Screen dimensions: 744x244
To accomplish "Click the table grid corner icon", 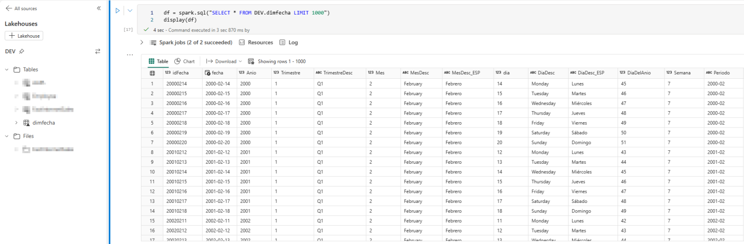I will [152, 73].
